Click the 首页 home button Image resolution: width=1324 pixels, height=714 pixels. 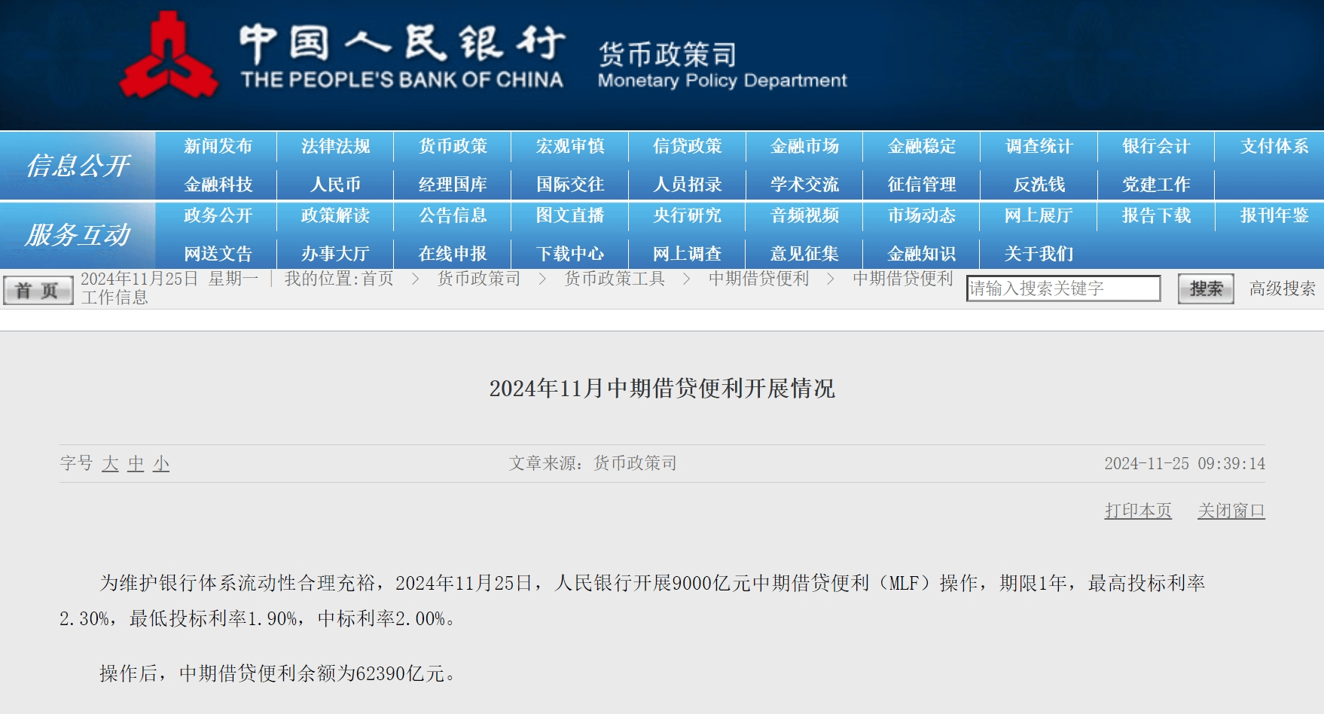click(38, 290)
